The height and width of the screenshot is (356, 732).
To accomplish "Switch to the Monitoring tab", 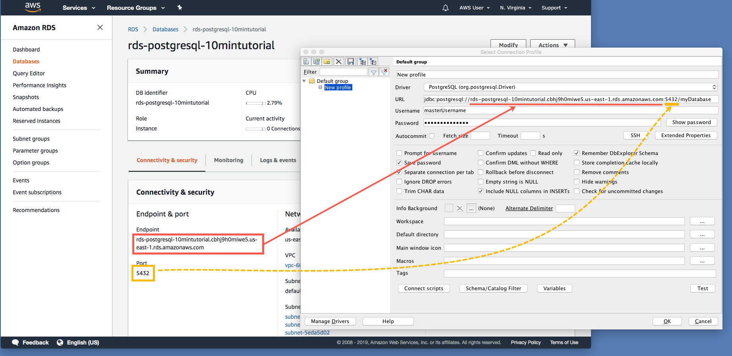I will tap(228, 160).
